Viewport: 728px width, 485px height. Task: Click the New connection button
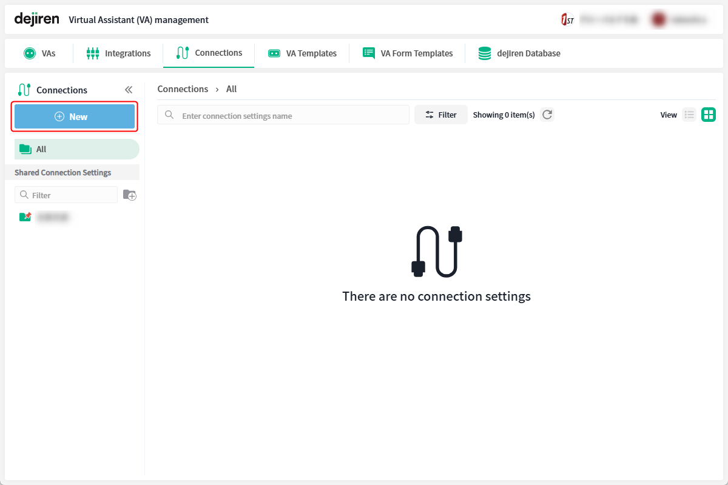75,116
